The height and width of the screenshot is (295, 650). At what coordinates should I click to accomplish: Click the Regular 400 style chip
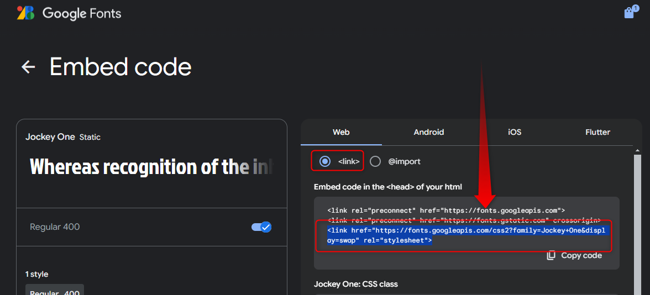tap(55, 291)
